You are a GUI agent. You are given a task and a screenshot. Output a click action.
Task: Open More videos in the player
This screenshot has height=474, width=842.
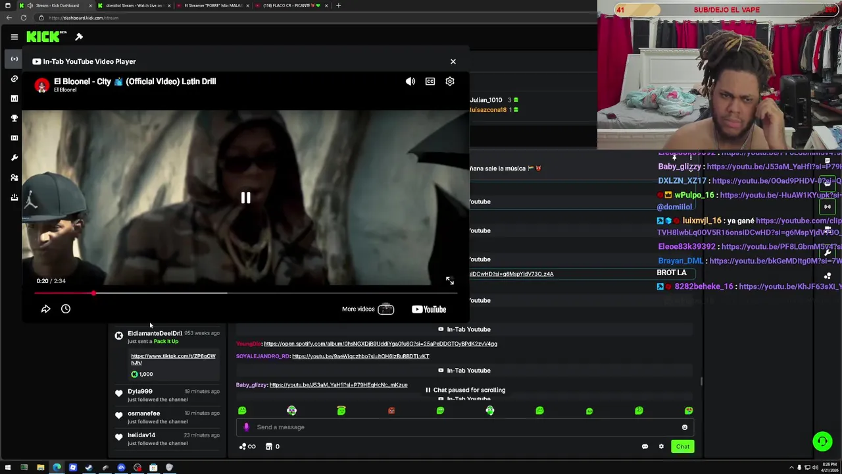(368, 309)
